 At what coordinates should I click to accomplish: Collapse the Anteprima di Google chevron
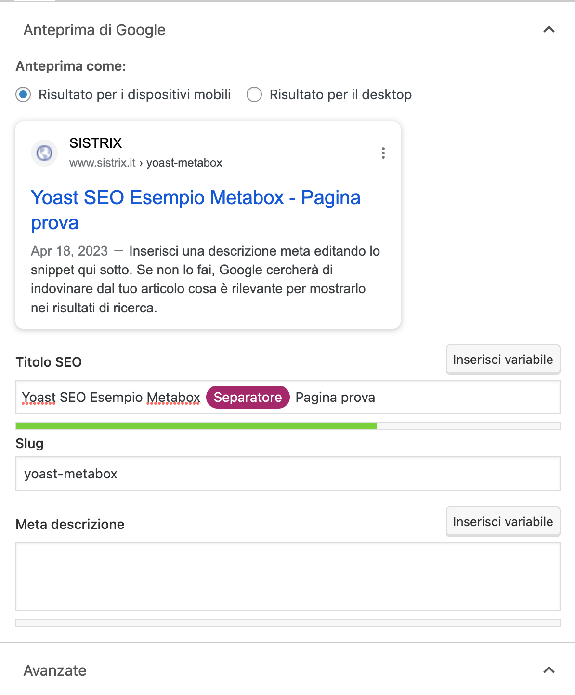[x=549, y=30]
